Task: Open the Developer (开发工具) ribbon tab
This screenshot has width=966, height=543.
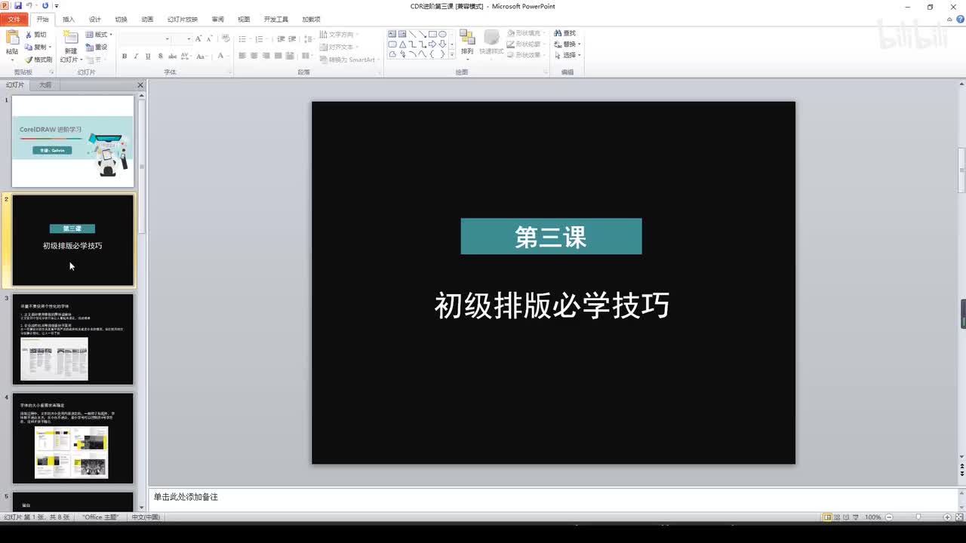Action: coord(276,20)
